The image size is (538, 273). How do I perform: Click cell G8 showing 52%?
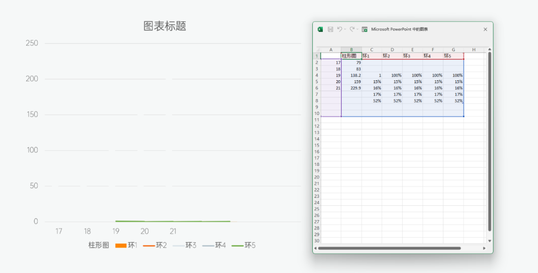pos(453,101)
